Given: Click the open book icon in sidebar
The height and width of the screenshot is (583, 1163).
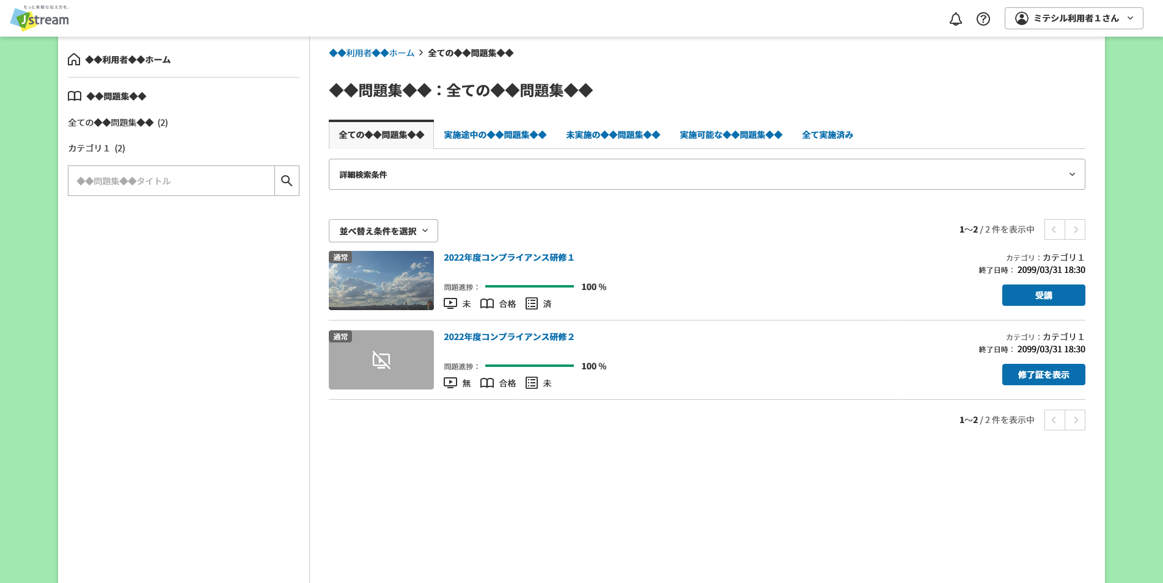Looking at the screenshot, I should 75,96.
